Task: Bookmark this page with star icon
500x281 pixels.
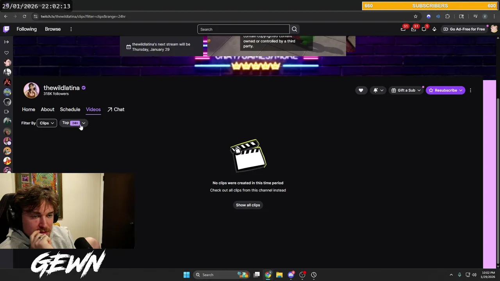Action: pyautogui.click(x=416, y=16)
